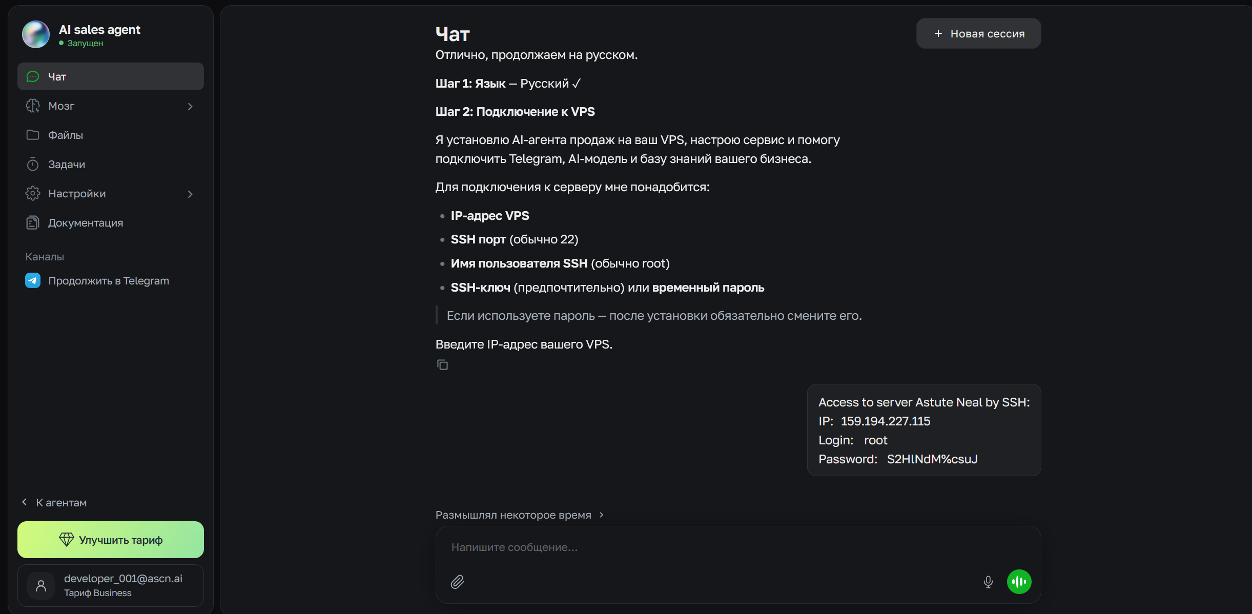The width and height of the screenshot is (1252, 614).
Task: Click the Telegram icon in Channels
Action: click(x=33, y=280)
